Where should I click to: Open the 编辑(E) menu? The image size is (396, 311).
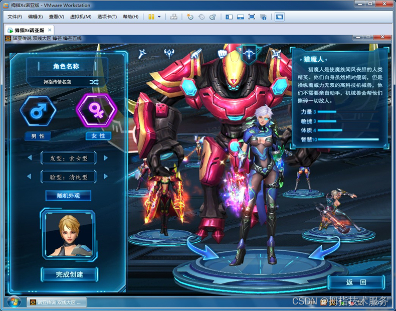36,17
